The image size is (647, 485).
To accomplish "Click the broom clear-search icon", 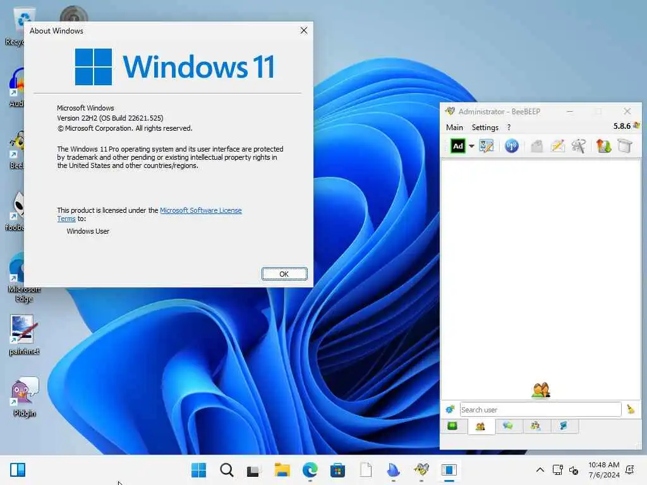I will (631, 409).
